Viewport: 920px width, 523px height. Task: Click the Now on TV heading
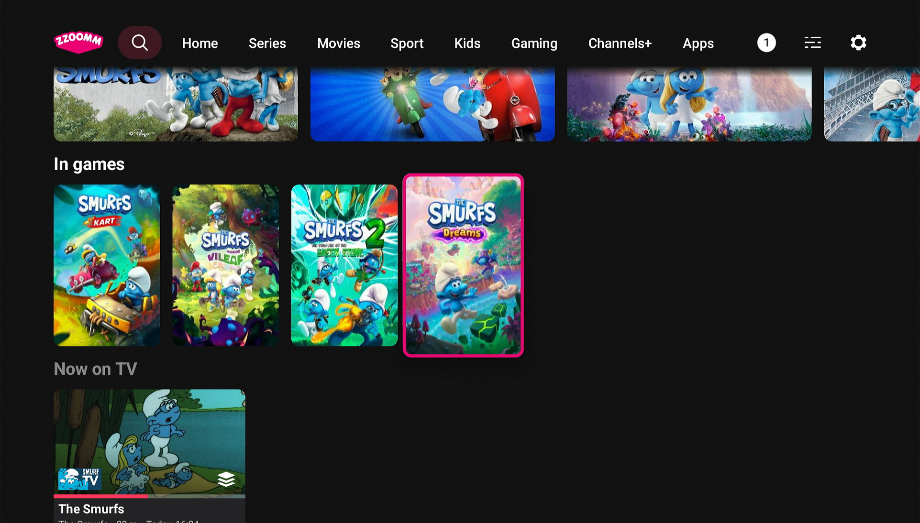click(95, 369)
